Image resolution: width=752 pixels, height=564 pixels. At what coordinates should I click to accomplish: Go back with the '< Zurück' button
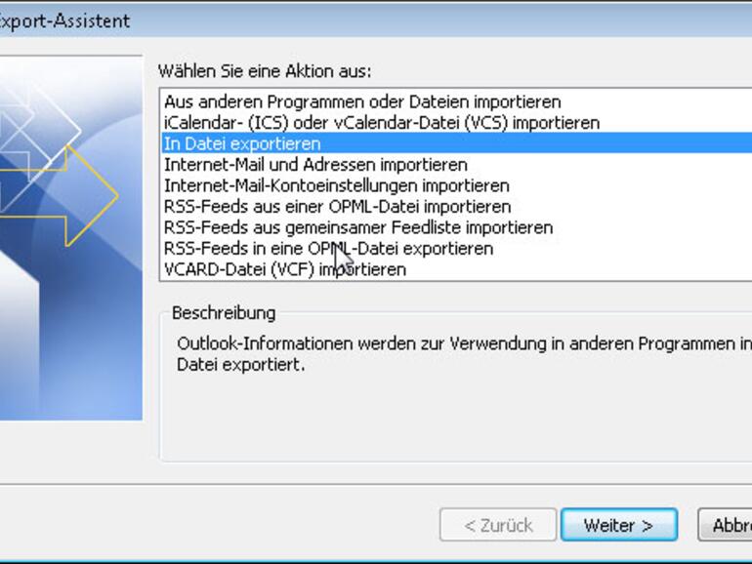tap(498, 525)
